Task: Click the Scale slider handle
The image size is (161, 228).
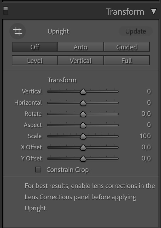Action: tap(83, 136)
